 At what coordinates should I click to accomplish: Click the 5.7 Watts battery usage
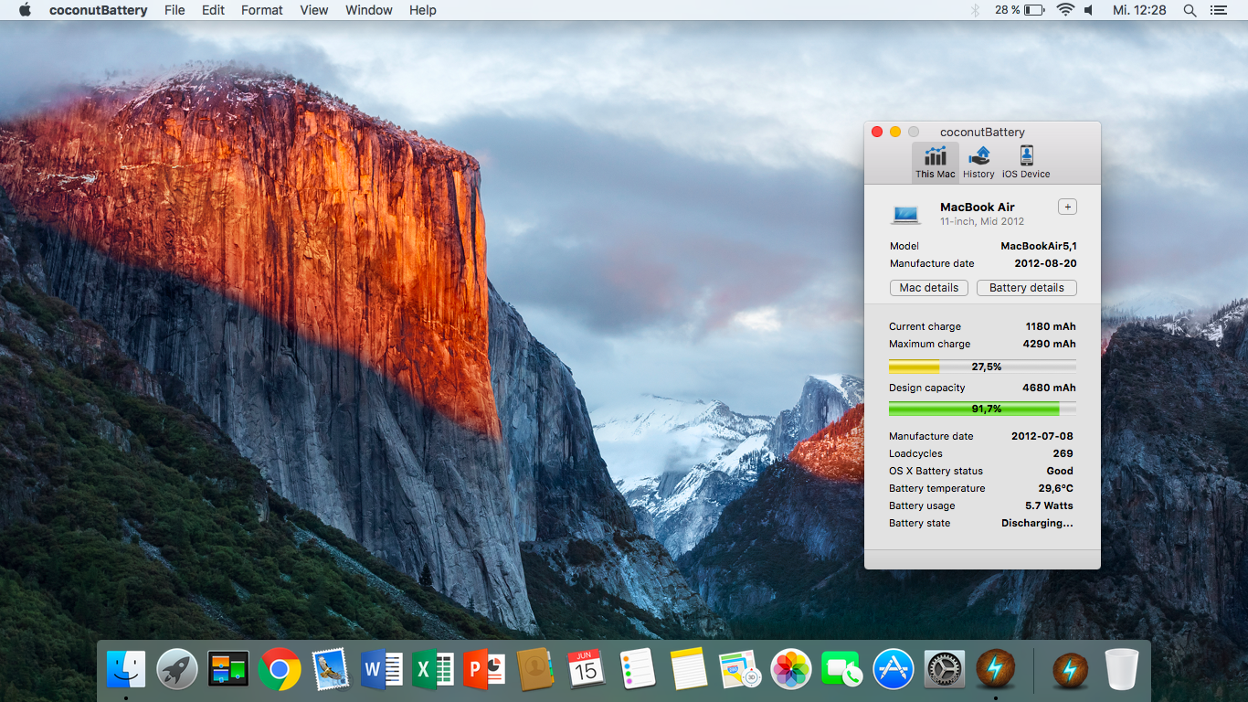(1049, 505)
